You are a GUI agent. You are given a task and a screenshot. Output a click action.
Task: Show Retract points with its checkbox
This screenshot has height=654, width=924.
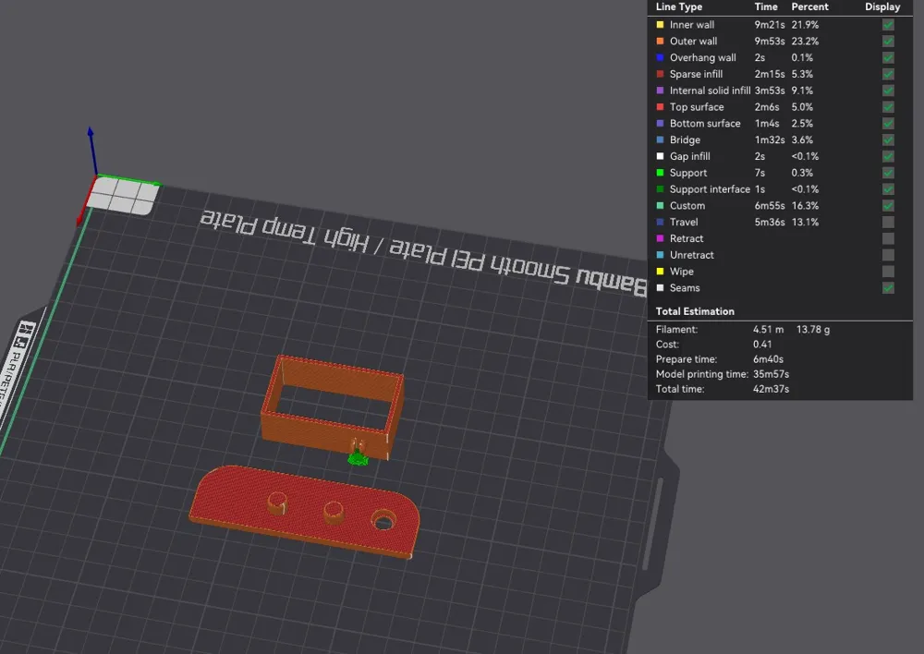888,239
